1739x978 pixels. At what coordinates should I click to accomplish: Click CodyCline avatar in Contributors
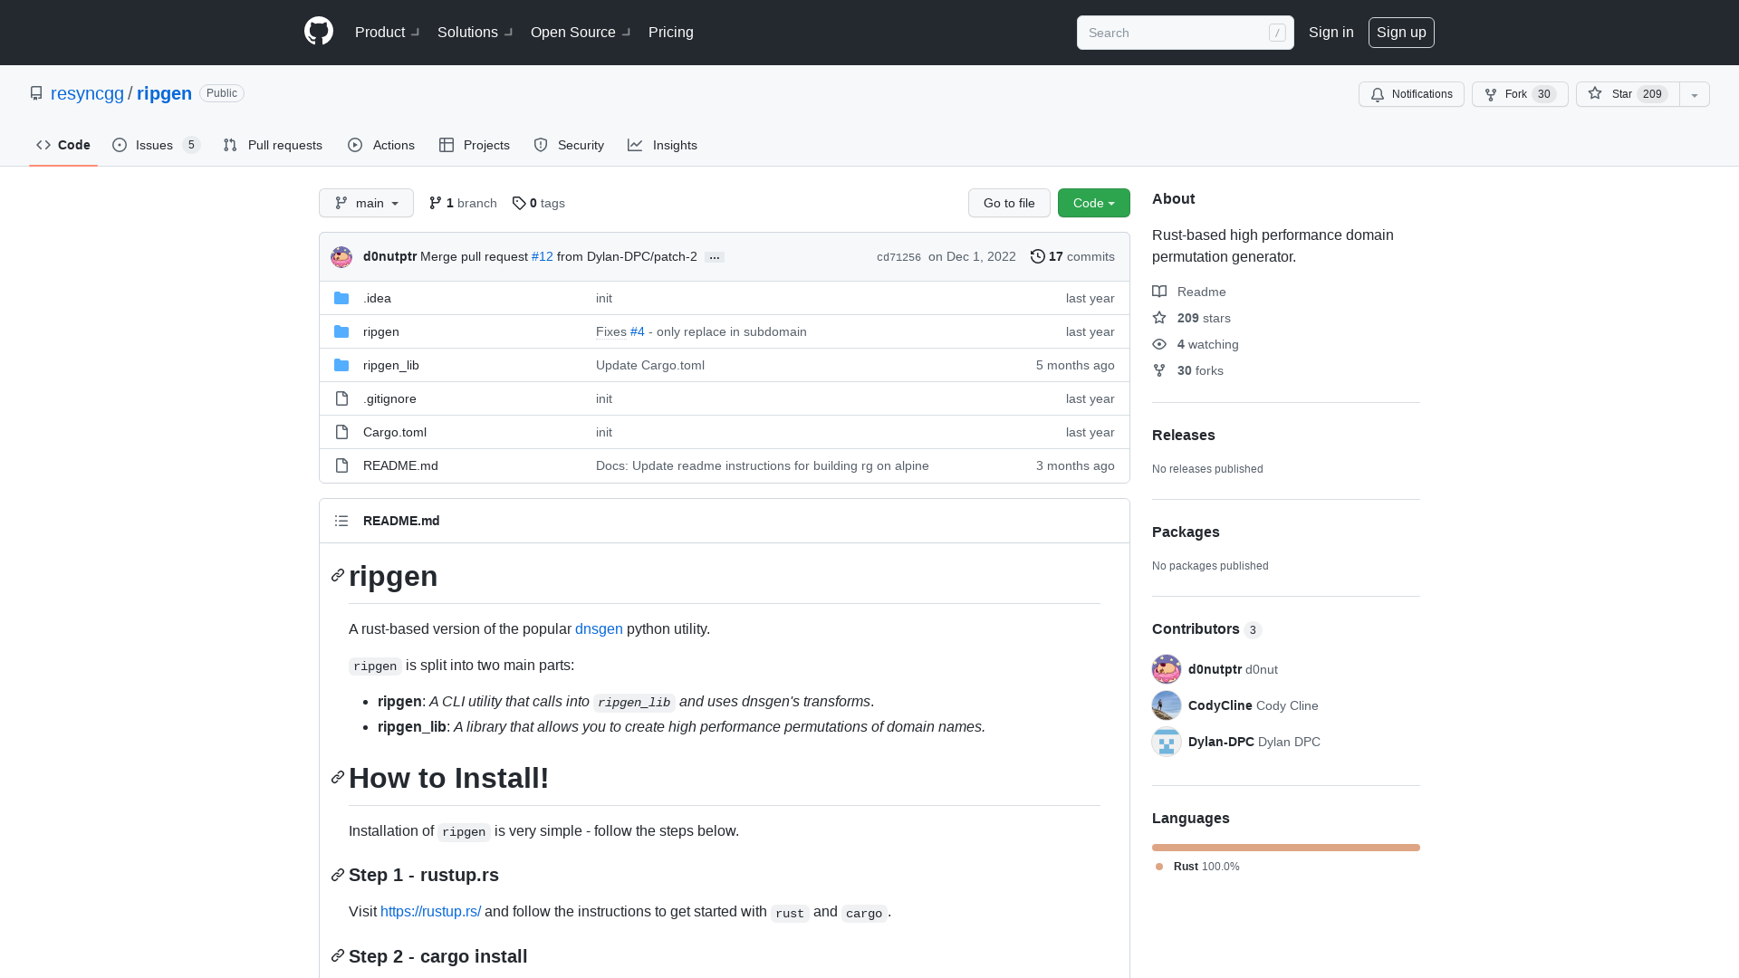1167,705
